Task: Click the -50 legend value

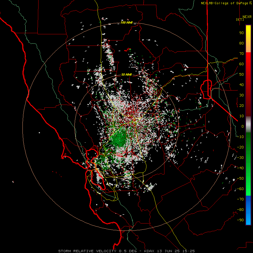Action: [240, 179]
